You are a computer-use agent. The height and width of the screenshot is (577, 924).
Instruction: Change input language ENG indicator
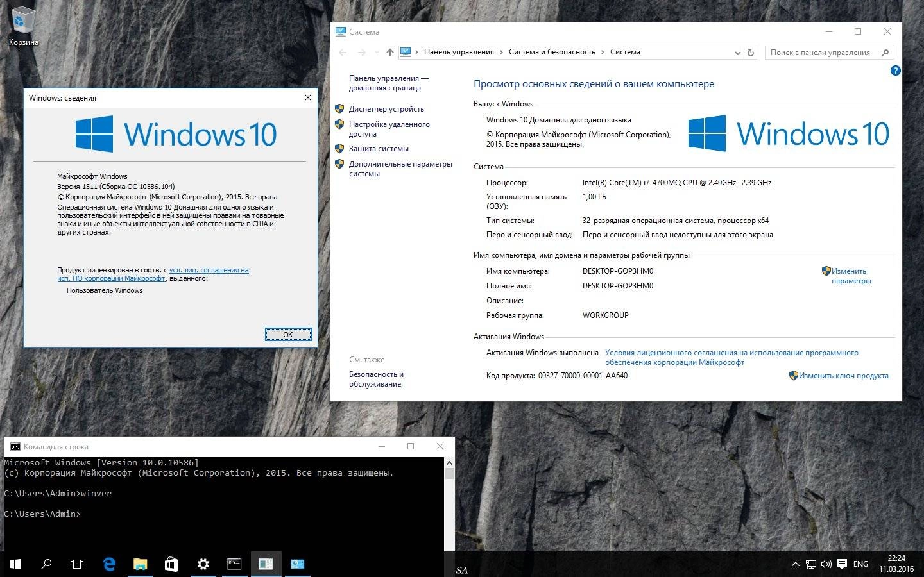tap(861, 564)
